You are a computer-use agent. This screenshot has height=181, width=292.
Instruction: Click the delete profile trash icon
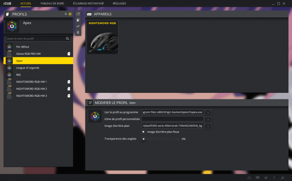coord(78,32)
